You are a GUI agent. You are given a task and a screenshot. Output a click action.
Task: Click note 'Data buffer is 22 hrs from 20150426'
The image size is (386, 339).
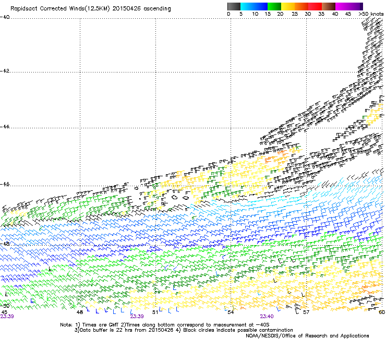click(126, 330)
